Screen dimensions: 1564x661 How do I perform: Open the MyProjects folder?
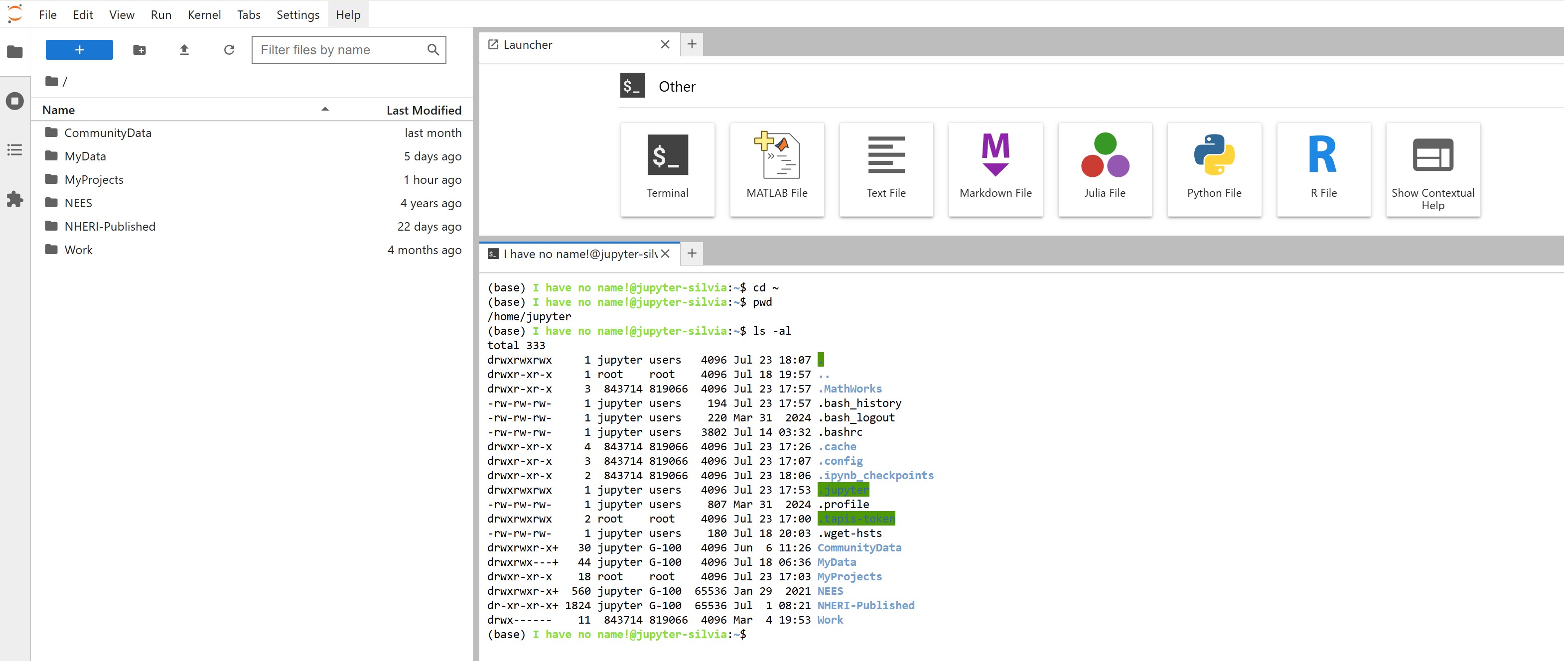coord(94,180)
